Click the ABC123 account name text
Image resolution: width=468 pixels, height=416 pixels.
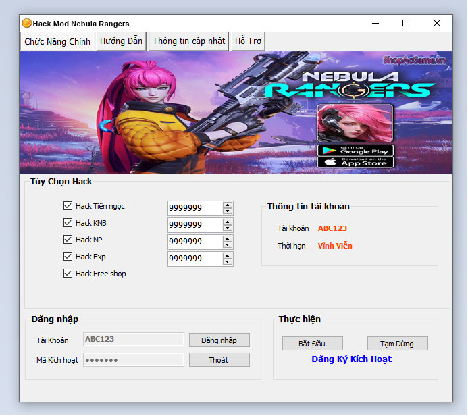332,228
